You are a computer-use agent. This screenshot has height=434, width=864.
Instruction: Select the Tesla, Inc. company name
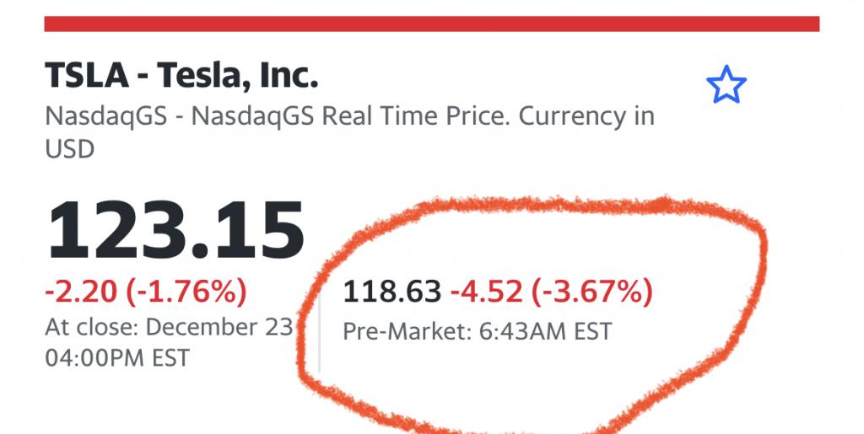pos(237,76)
